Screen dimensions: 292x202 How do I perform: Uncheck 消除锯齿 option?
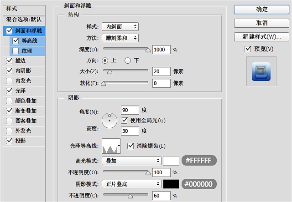coord(130,146)
